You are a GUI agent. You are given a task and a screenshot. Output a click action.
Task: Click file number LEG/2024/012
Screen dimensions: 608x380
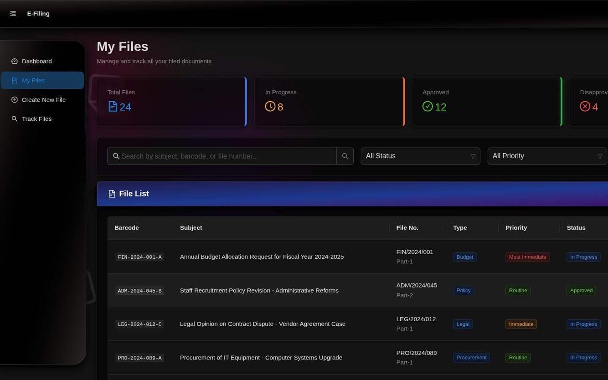click(416, 319)
